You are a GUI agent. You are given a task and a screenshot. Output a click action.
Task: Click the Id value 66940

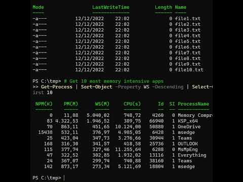click(x=156, y=121)
